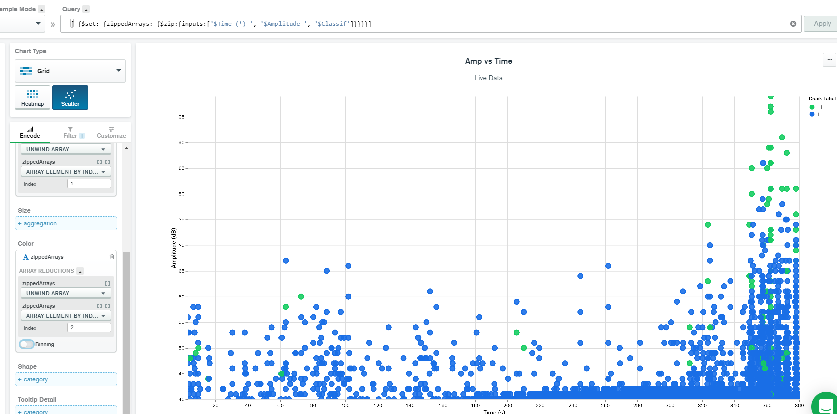The height and width of the screenshot is (414, 837).
Task: Select the Heatmap chart subtype
Action: (x=32, y=97)
